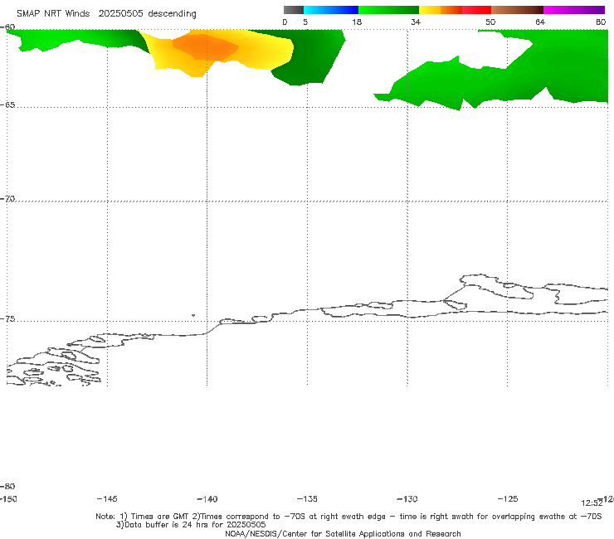
Task: Click the dark green wind patch near -135 longitude
Action: pos(309,56)
